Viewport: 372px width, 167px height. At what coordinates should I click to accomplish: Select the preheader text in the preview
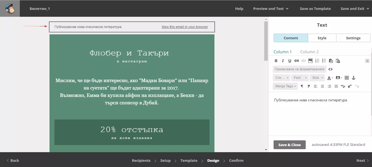coord(88,27)
